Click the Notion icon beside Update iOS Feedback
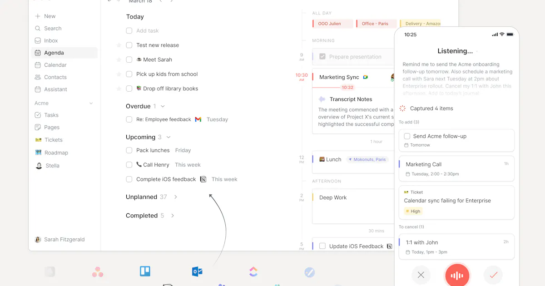 389,246
